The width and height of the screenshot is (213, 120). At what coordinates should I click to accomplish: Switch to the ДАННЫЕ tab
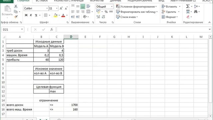[x=115, y=1]
